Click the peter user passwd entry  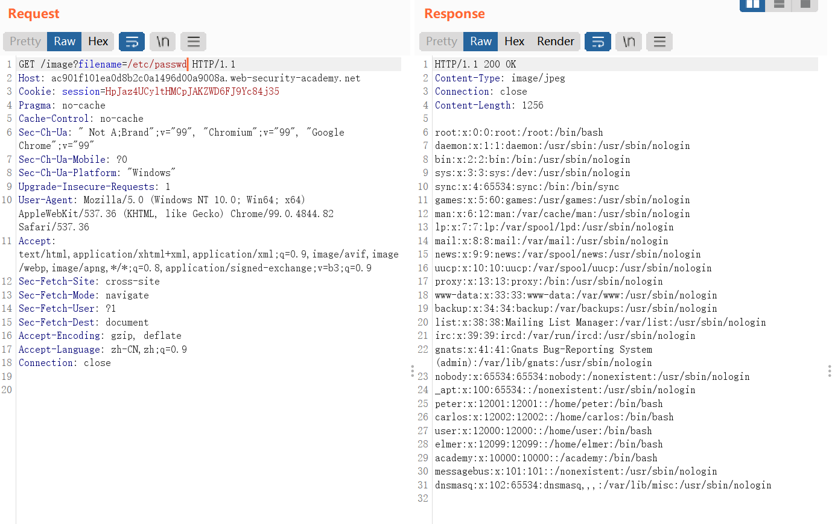click(549, 403)
